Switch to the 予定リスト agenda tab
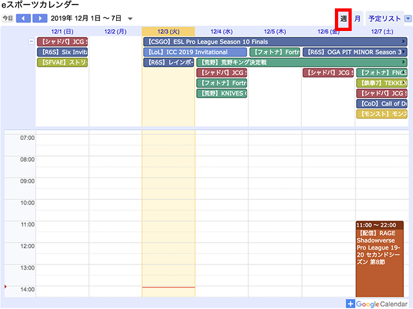This screenshot has height=309, width=413. coord(385,19)
